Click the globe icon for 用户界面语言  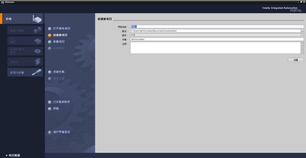click(50, 132)
